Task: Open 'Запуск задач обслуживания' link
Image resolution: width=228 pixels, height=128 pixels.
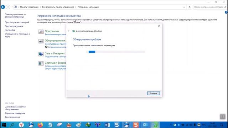Action: [56, 69]
